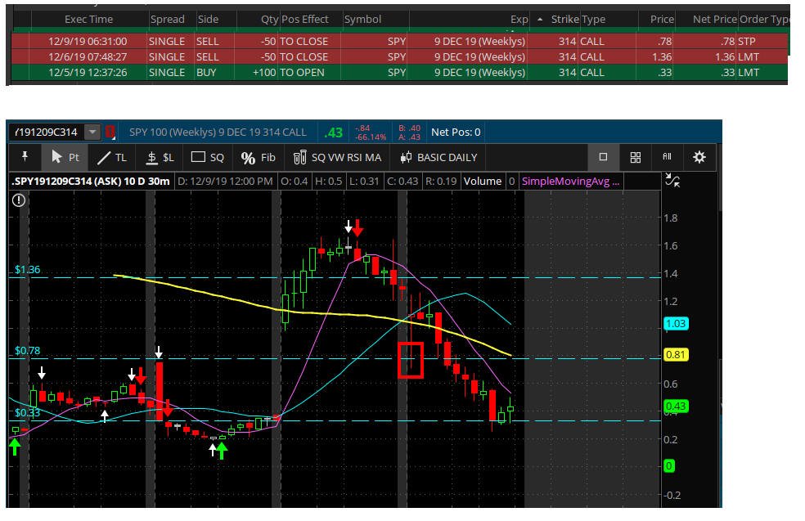Click the D: 12/9/19 12:00 PM date readout
Screen dimensions: 805x521
225,182
